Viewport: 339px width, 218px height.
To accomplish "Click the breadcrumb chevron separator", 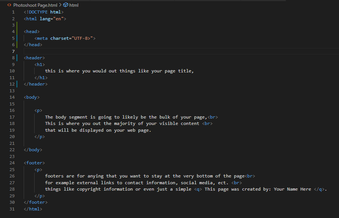I will pos(60,5).
